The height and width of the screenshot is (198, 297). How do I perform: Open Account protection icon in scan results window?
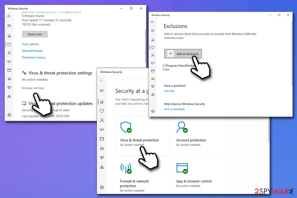pyautogui.click(x=9, y=53)
